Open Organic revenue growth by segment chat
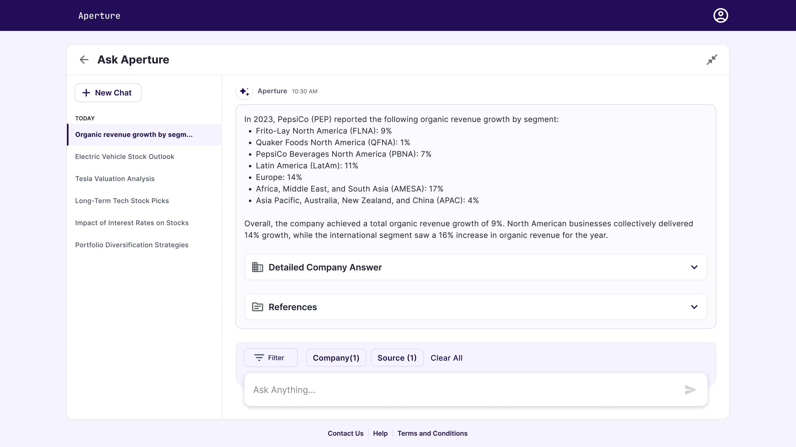 coord(144,134)
